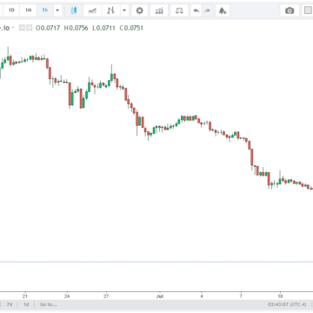The height and width of the screenshot is (313, 313).
Task: Open chart settings gear icon
Action: pyautogui.click(x=140, y=10)
